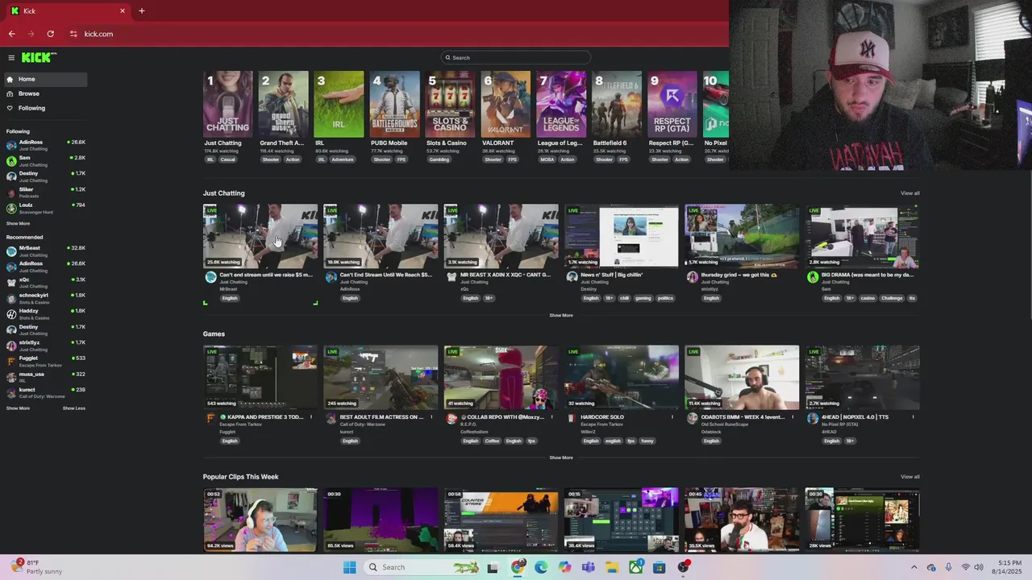Open File Explorer from taskbar

612,567
